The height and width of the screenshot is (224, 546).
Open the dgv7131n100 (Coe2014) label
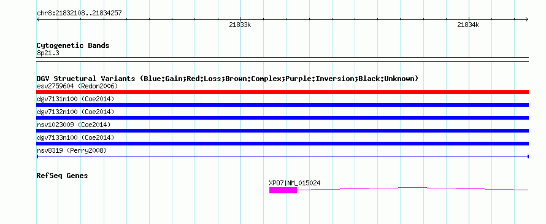(75, 99)
